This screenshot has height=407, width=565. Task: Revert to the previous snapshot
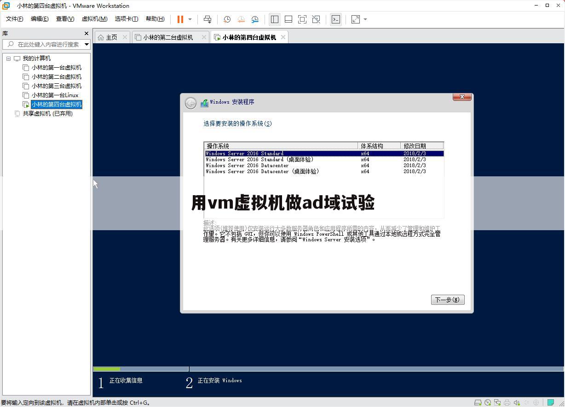tap(241, 19)
